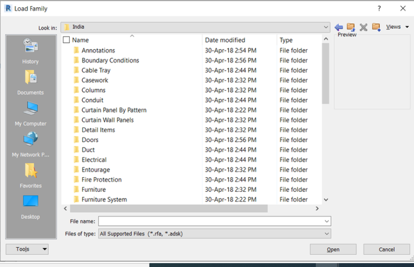Open the Views dropdown menu
Viewport: 414px width, 267px height.
point(397,27)
